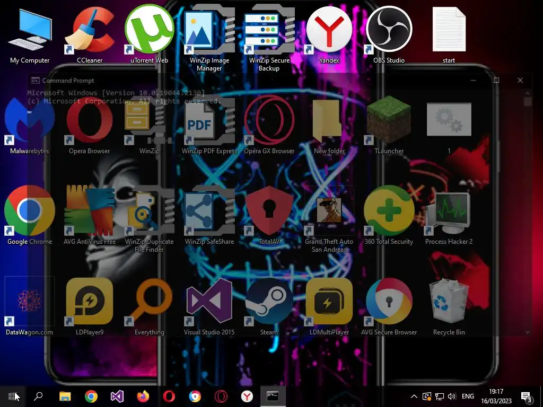
Task: Open taskbar search magnifier
Action: [x=38, y=396]
